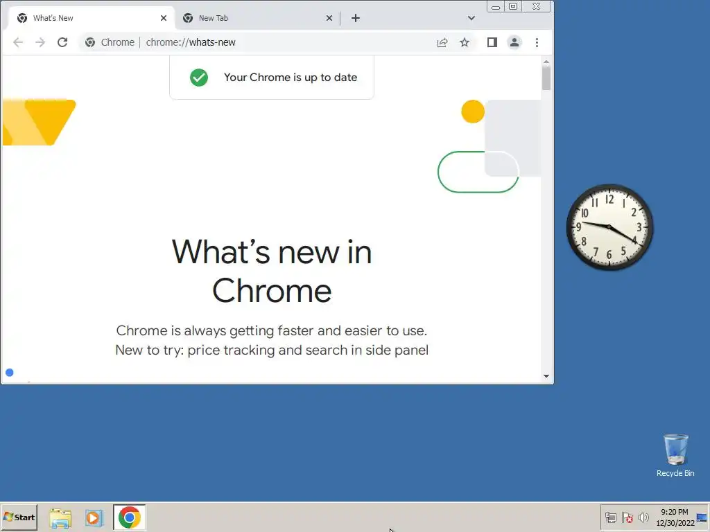Open the network tray icon
The image size is (710, 532).
[x=610, y=517]
